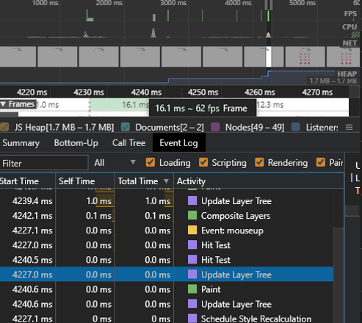
Task: Click the yellow Event: mouseup color swatch
Action: click(192, 230)
